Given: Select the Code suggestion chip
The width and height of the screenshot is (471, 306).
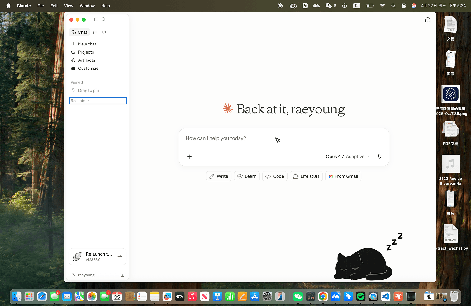Looking at the screenshot, I should (x=275, y=176).
